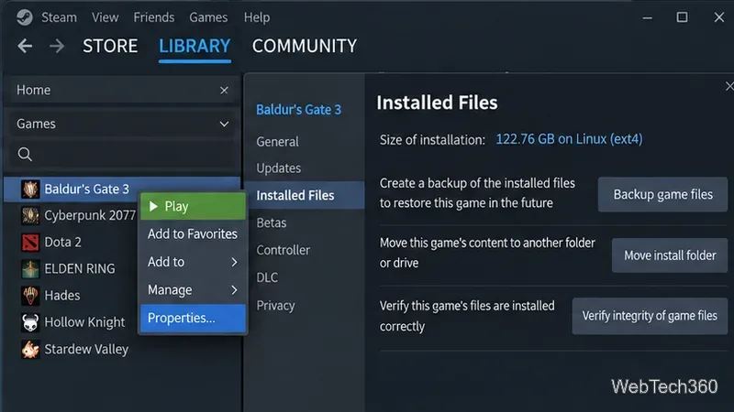Switch to the COMMUNITY tab
The height and width of the screenshot is (412, 734).
pyautogui.click(x=305, y=47)
